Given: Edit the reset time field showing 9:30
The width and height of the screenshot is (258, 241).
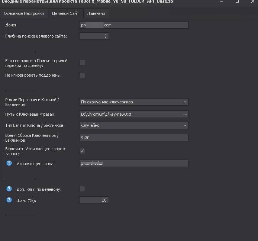Looking at the screenshot, I should [133, 138].
